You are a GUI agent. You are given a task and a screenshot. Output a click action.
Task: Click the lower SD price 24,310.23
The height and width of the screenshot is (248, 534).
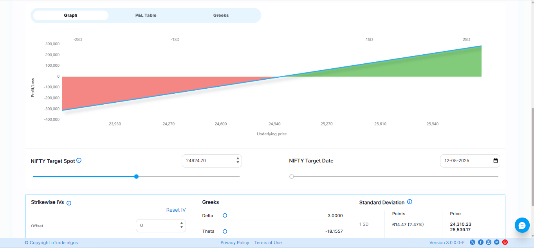pyautogui.click(x=460, y=224)
